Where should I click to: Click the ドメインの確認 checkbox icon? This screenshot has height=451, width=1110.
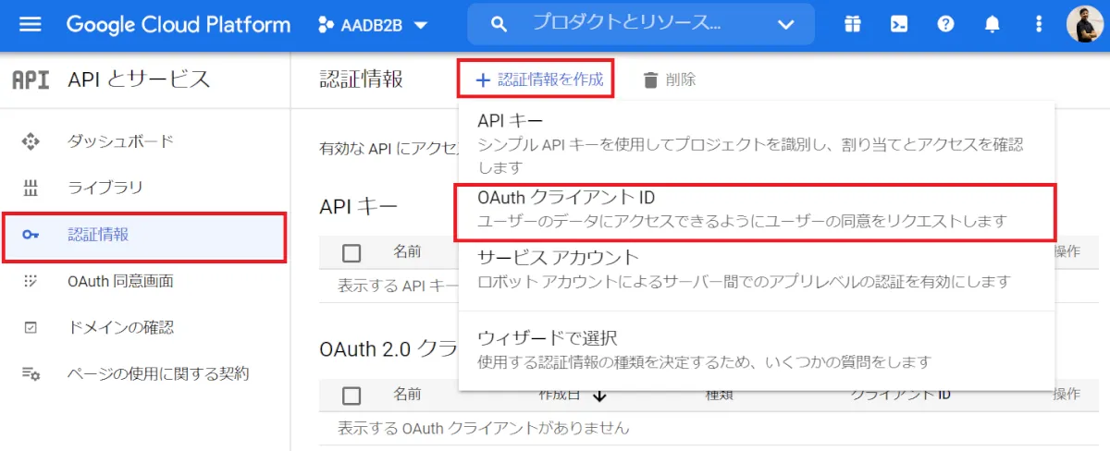click(31, 327)
